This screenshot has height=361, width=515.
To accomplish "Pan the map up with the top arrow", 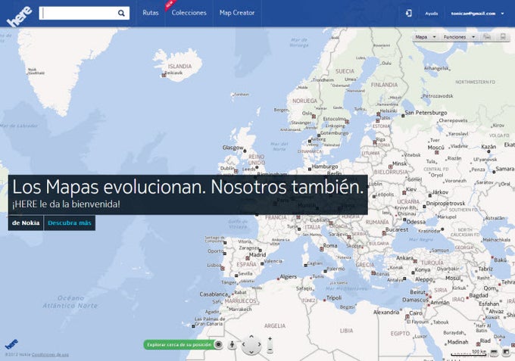I will (251, 337).
